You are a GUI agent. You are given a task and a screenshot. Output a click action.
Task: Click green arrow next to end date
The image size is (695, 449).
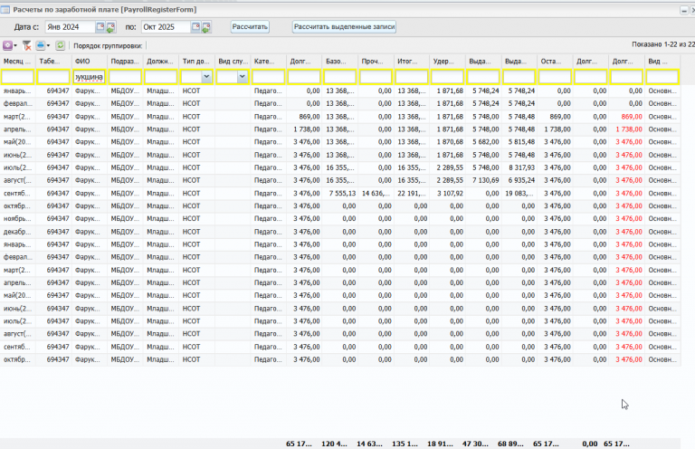[x=206, y=27]
